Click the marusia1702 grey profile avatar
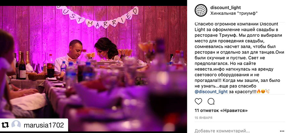289x133 pixels. pos(16,125)
